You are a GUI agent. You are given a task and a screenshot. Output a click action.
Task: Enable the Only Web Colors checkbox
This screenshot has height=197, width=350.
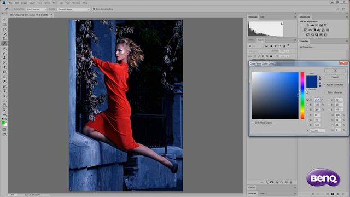coord(253,123)
